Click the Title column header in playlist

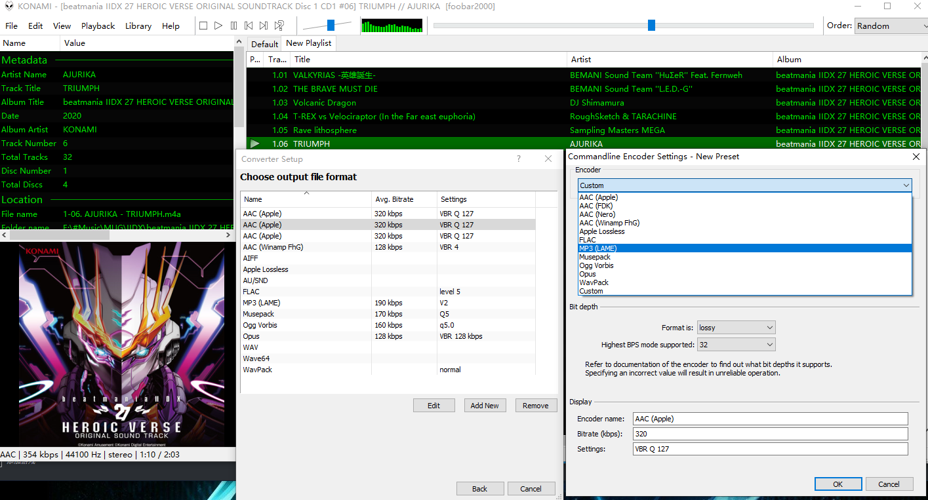(428, 59)
